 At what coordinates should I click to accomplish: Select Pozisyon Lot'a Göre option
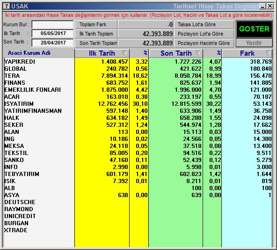[x=204, y=34]
